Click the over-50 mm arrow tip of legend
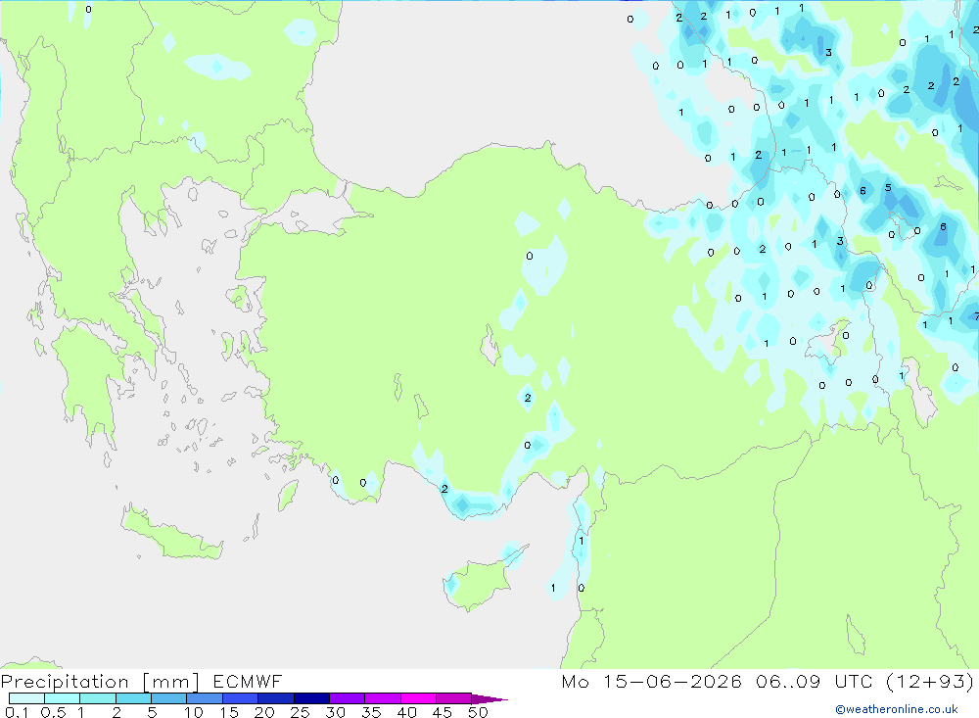The image size is (979, 718). (489, 699)
